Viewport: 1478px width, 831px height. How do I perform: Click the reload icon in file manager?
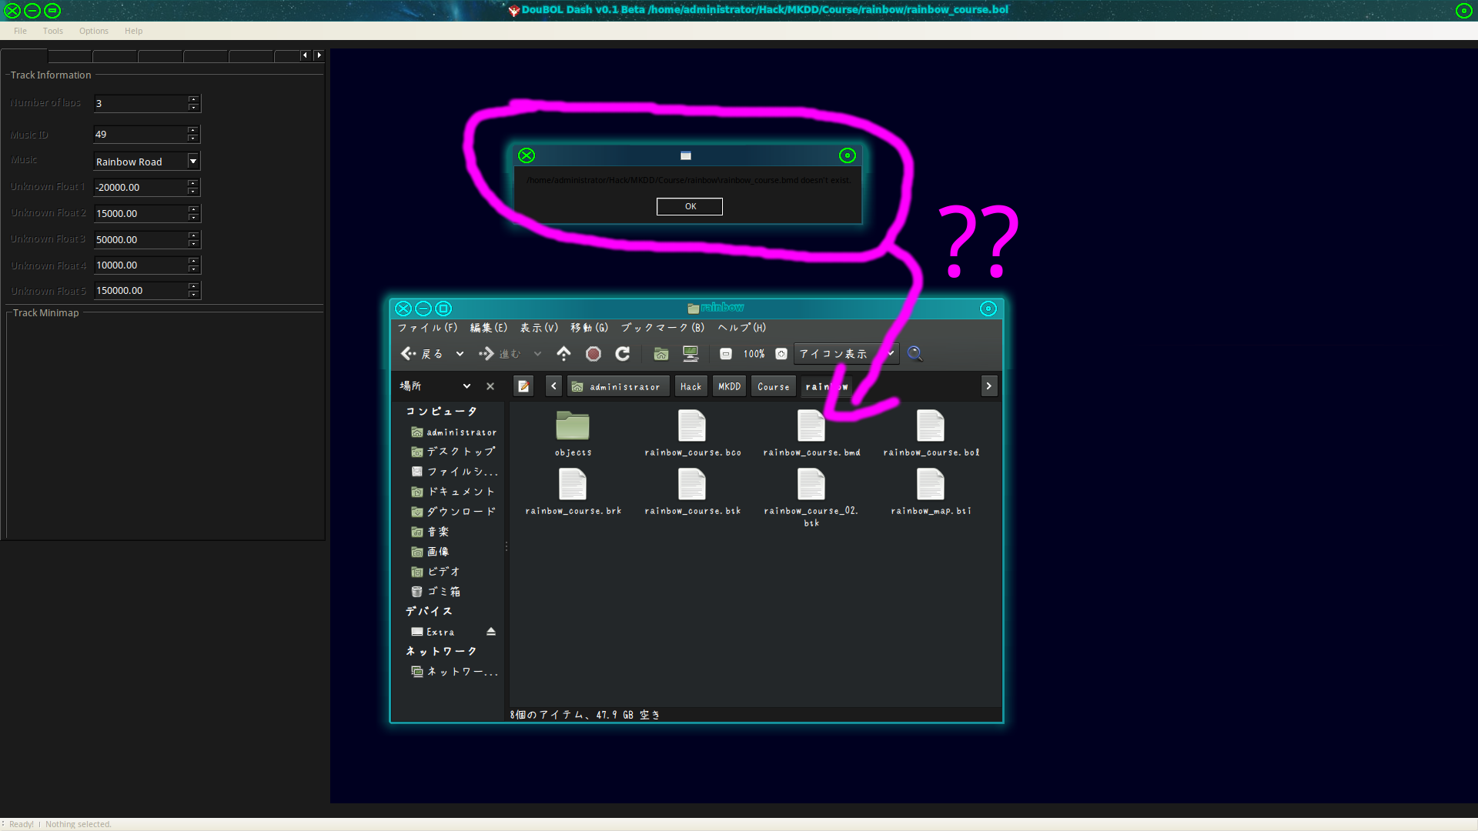623,354
